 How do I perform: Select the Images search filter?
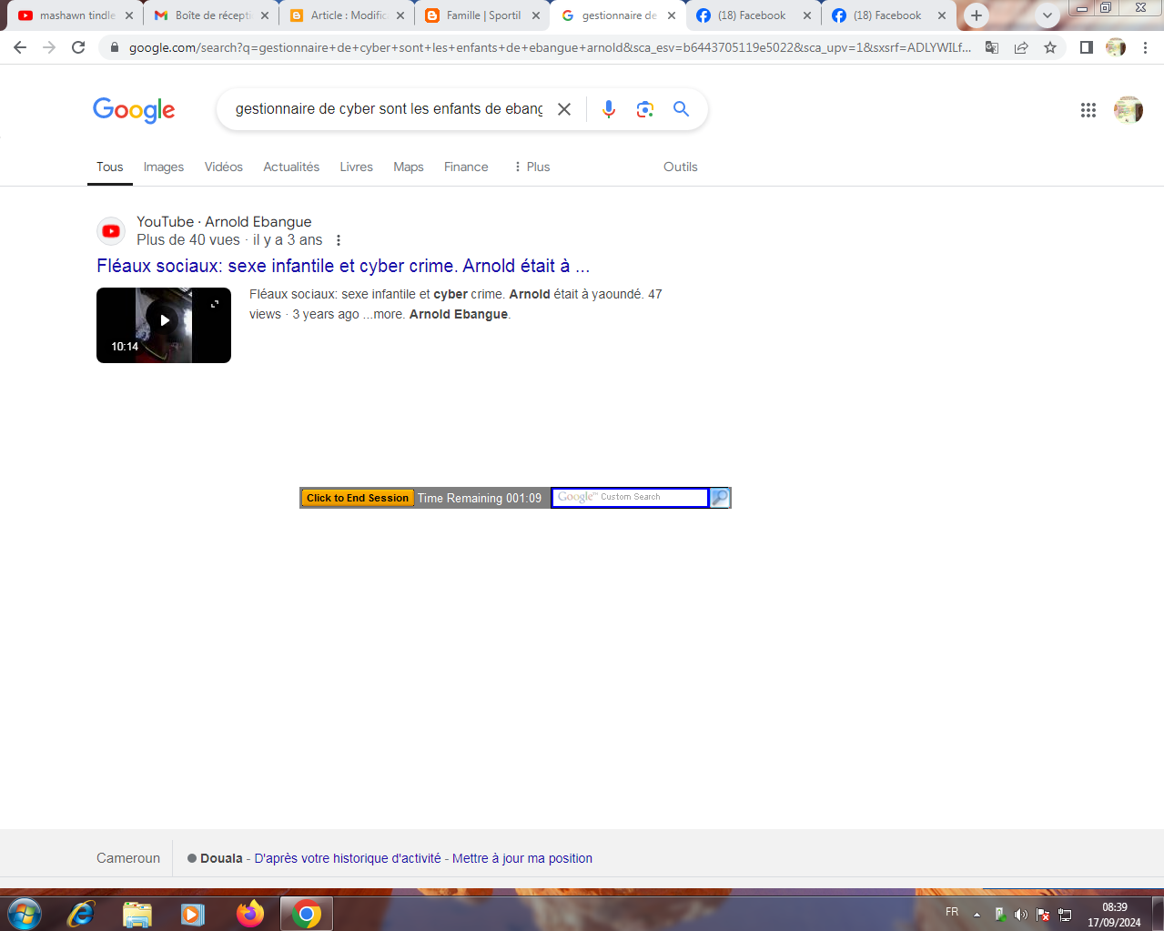point(164,167)
